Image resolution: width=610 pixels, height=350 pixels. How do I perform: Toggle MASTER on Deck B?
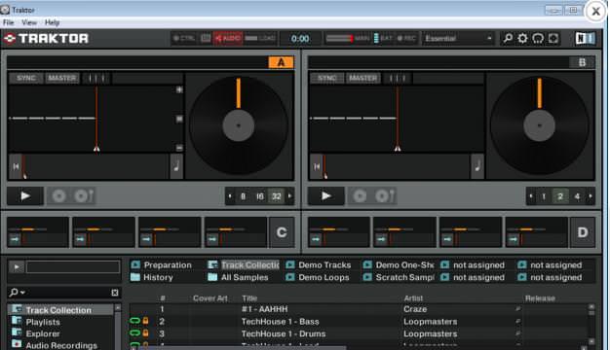362,78
